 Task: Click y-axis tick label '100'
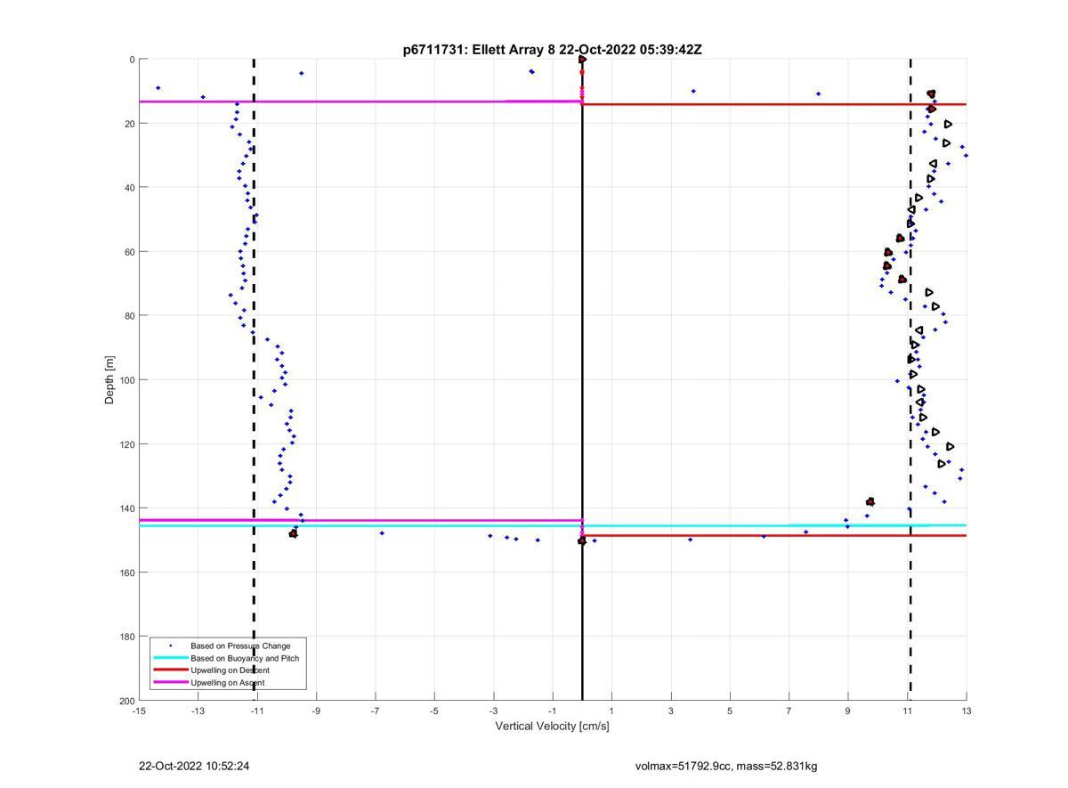pyautogui.click(x=126, y=380)
